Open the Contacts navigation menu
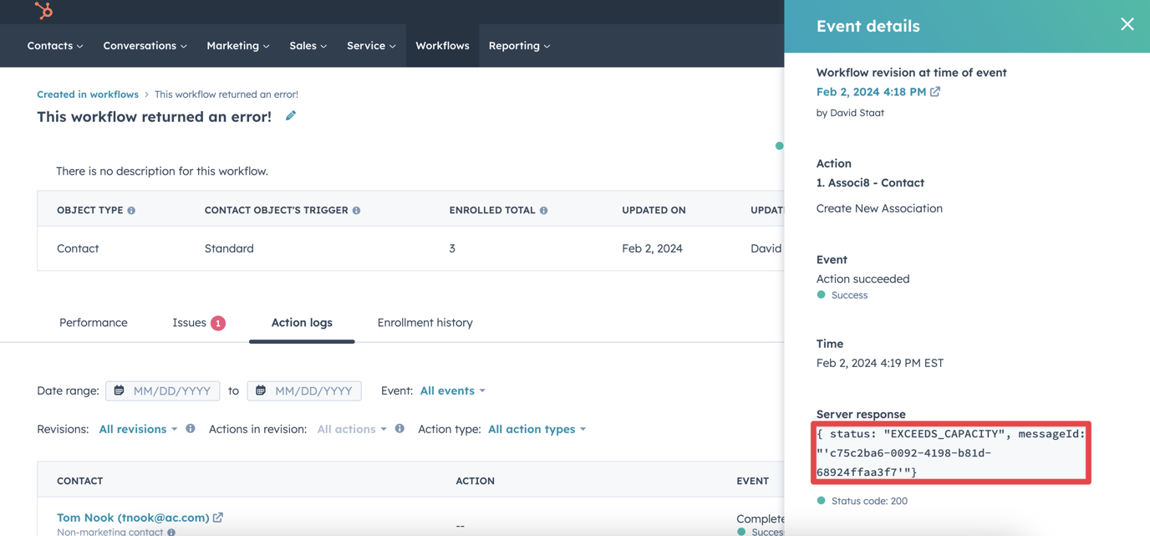 tap(55, 46)
